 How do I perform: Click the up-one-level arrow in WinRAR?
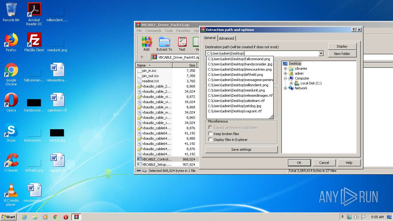pyautogui.click(x=142, y=57)
